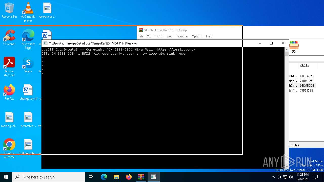Maximize the lua.exe console window

click(x=271, y=43)
